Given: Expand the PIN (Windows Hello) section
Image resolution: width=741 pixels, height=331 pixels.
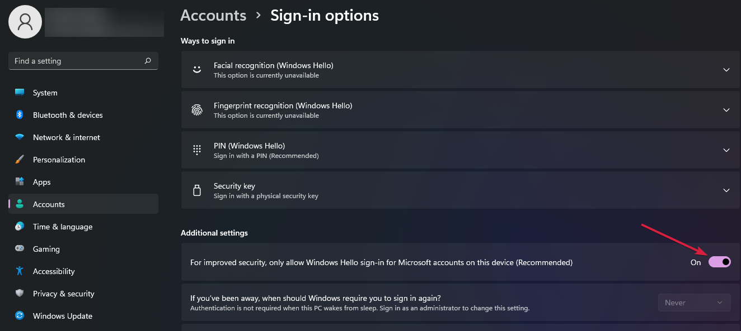Looking at the screenshot, I should (460, 150).
